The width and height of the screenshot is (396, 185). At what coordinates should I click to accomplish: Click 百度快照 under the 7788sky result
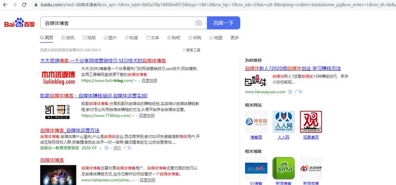click(x=147, y=116)
